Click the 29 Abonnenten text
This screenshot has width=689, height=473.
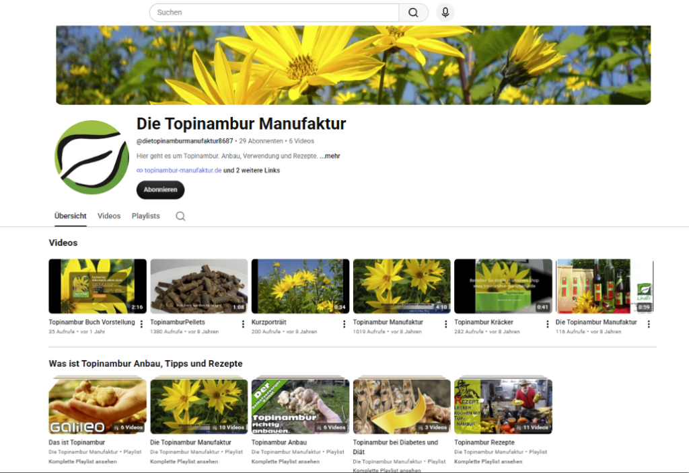(261, 141)
